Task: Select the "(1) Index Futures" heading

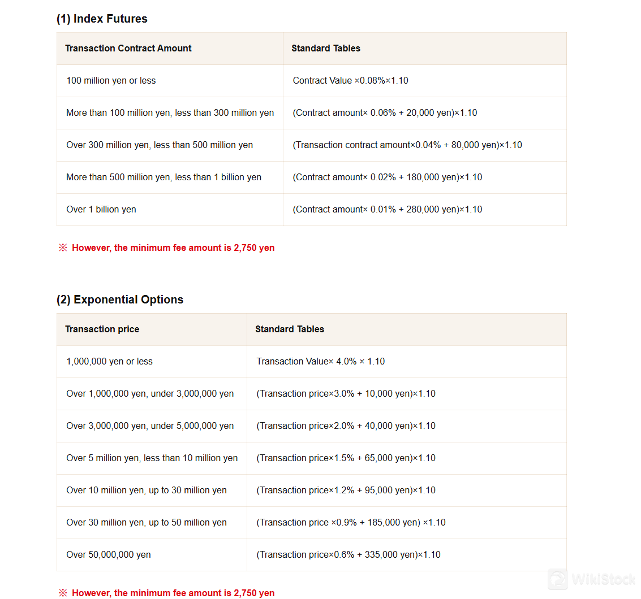Action: [102, 19]
